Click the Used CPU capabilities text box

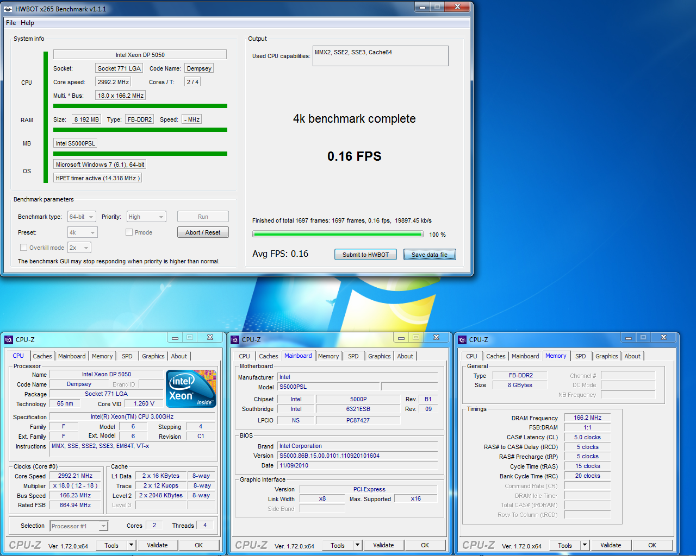tap(381, 56)
